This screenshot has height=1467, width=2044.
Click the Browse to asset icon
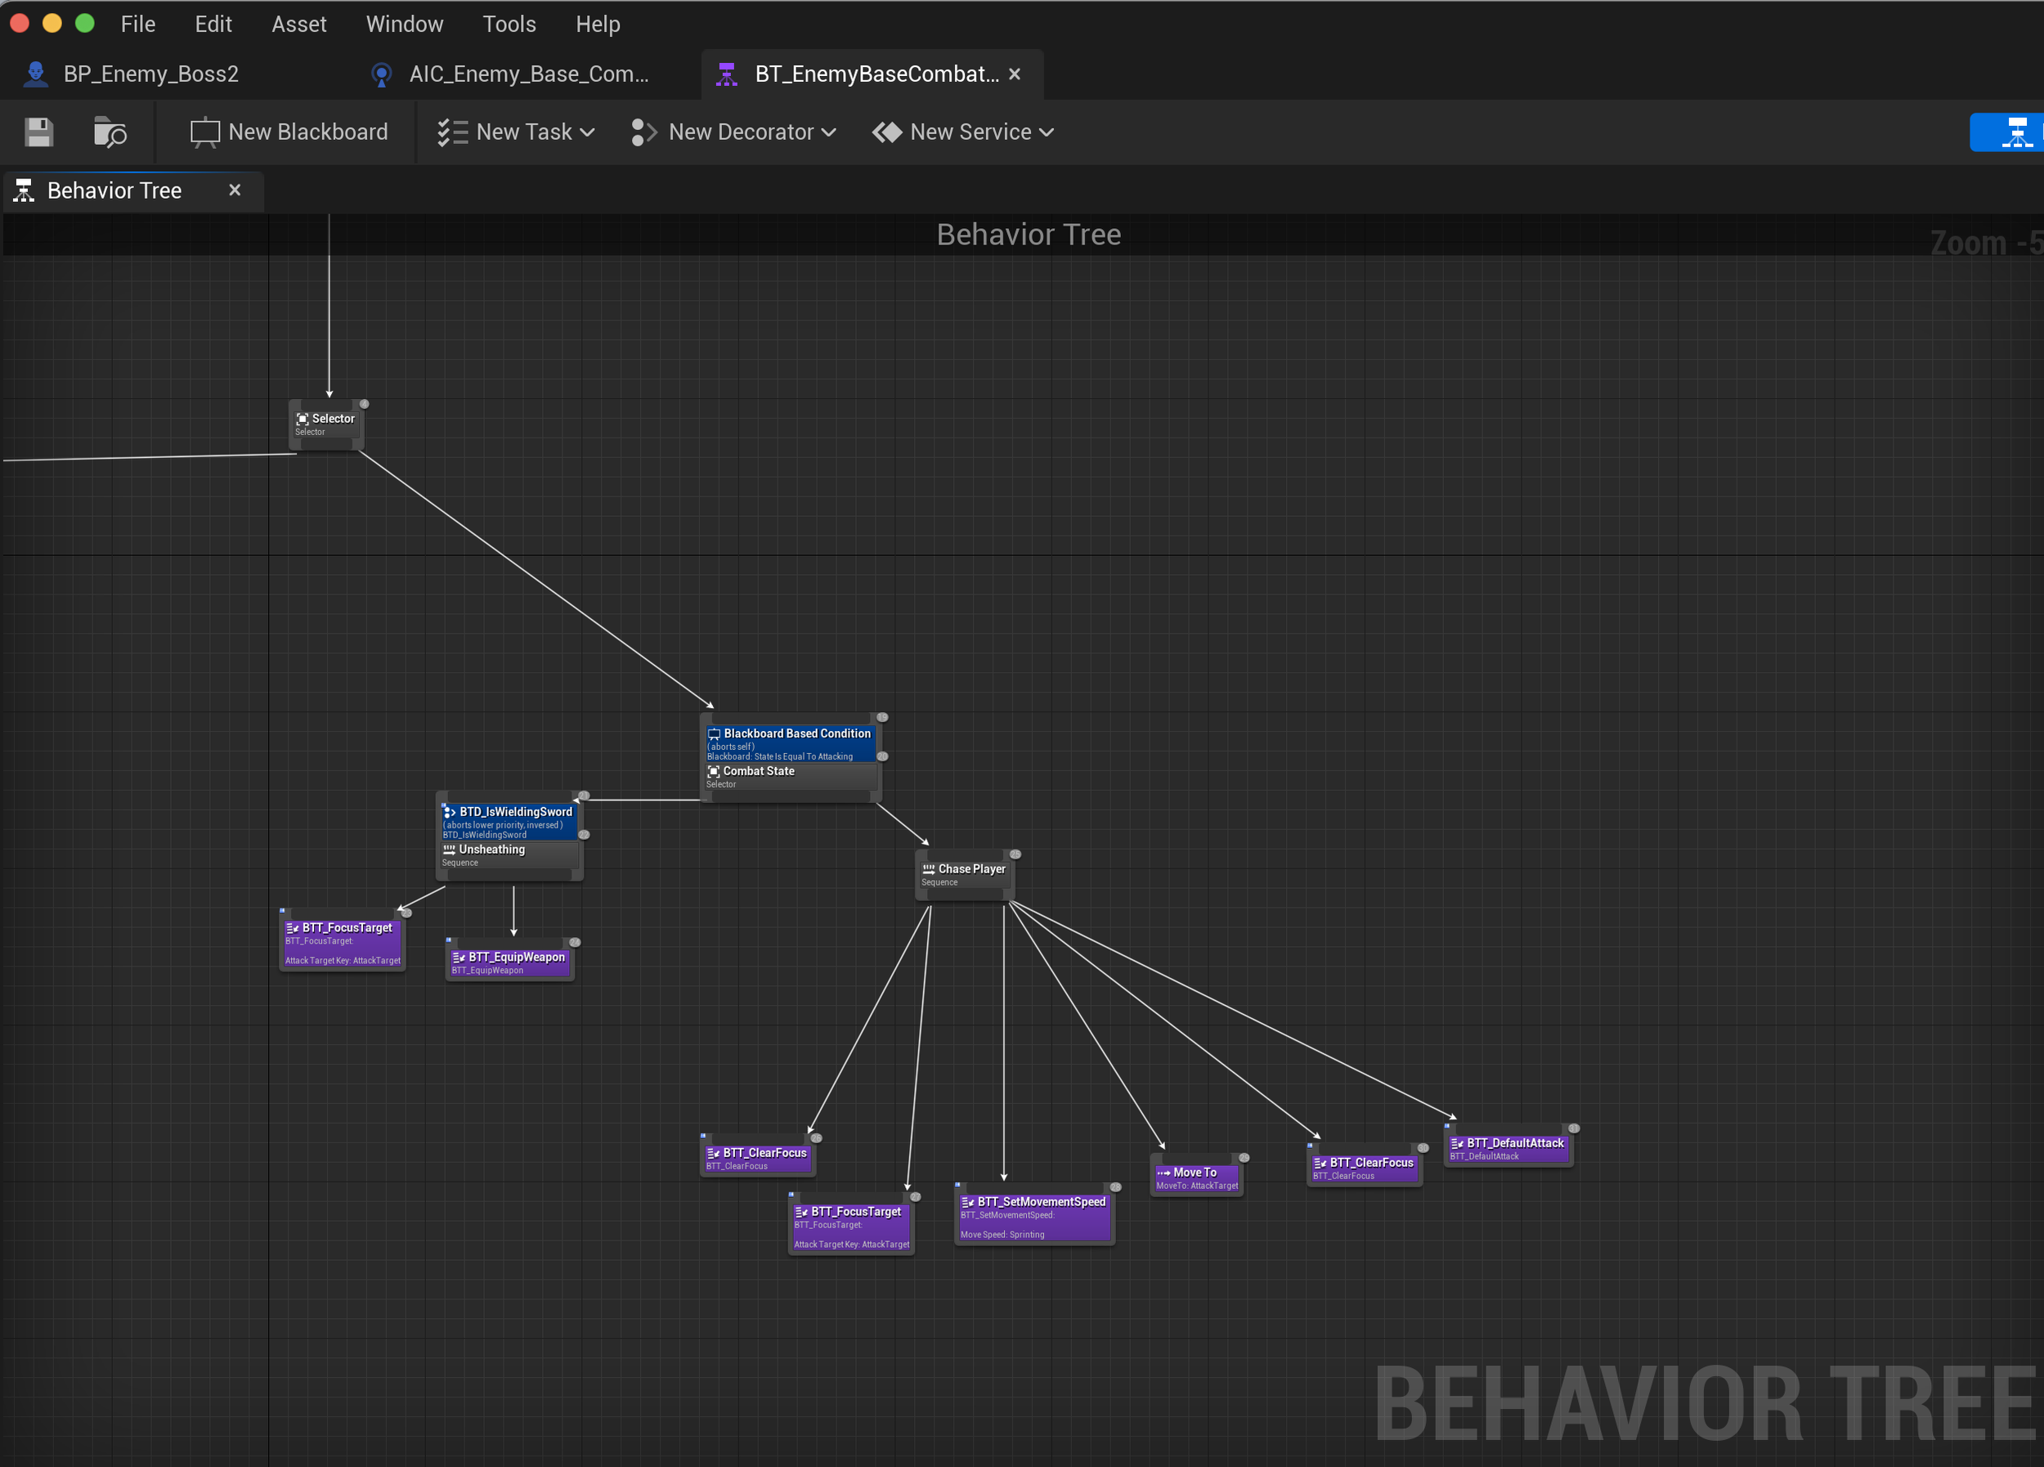[110, 132]
